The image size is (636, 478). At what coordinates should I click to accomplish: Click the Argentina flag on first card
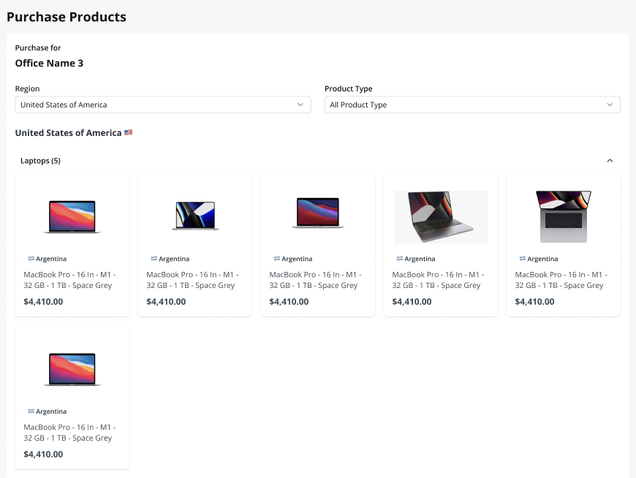[x=31, y=259]
